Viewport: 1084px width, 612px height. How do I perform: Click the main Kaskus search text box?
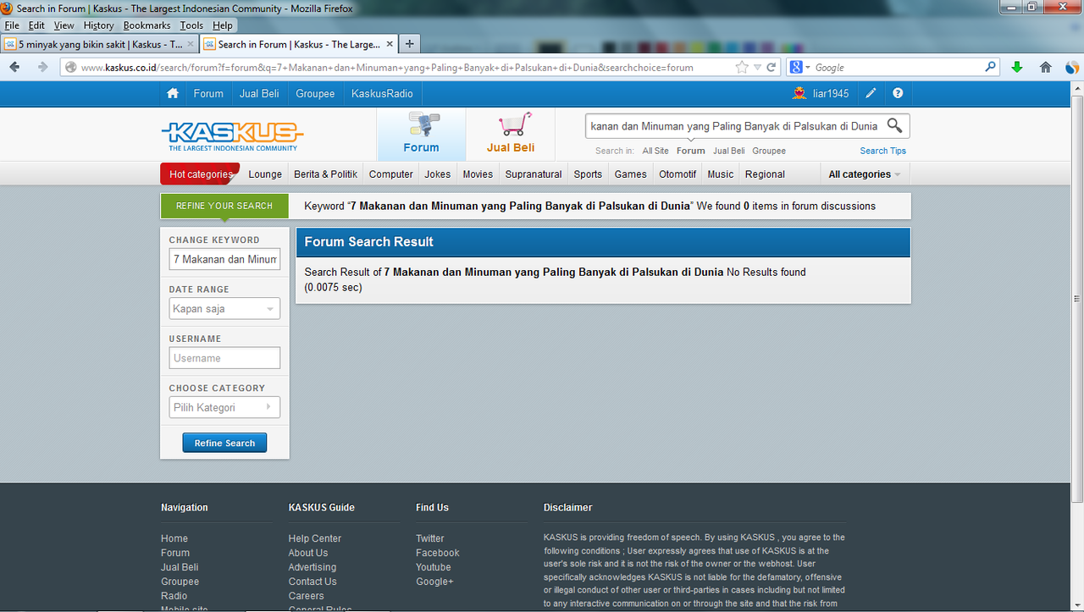pos(734,126)
